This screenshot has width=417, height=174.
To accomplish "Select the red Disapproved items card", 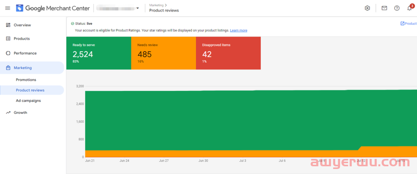I will point(229,53).
